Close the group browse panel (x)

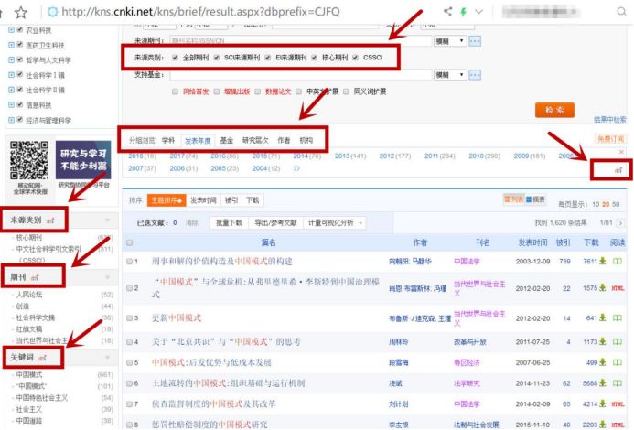pyautogui.click(x=621, y=152)
